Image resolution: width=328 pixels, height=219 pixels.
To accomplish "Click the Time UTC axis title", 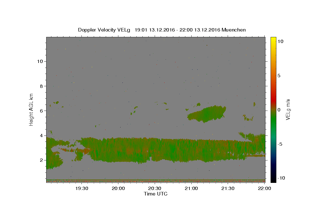I will click(156, 194).
